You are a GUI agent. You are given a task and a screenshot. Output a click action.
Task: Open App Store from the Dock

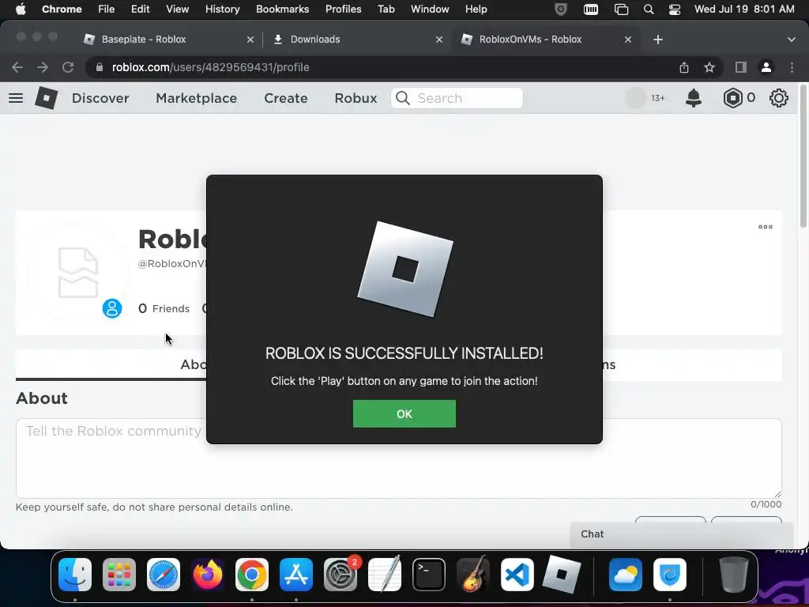click(x=296, y=575)
